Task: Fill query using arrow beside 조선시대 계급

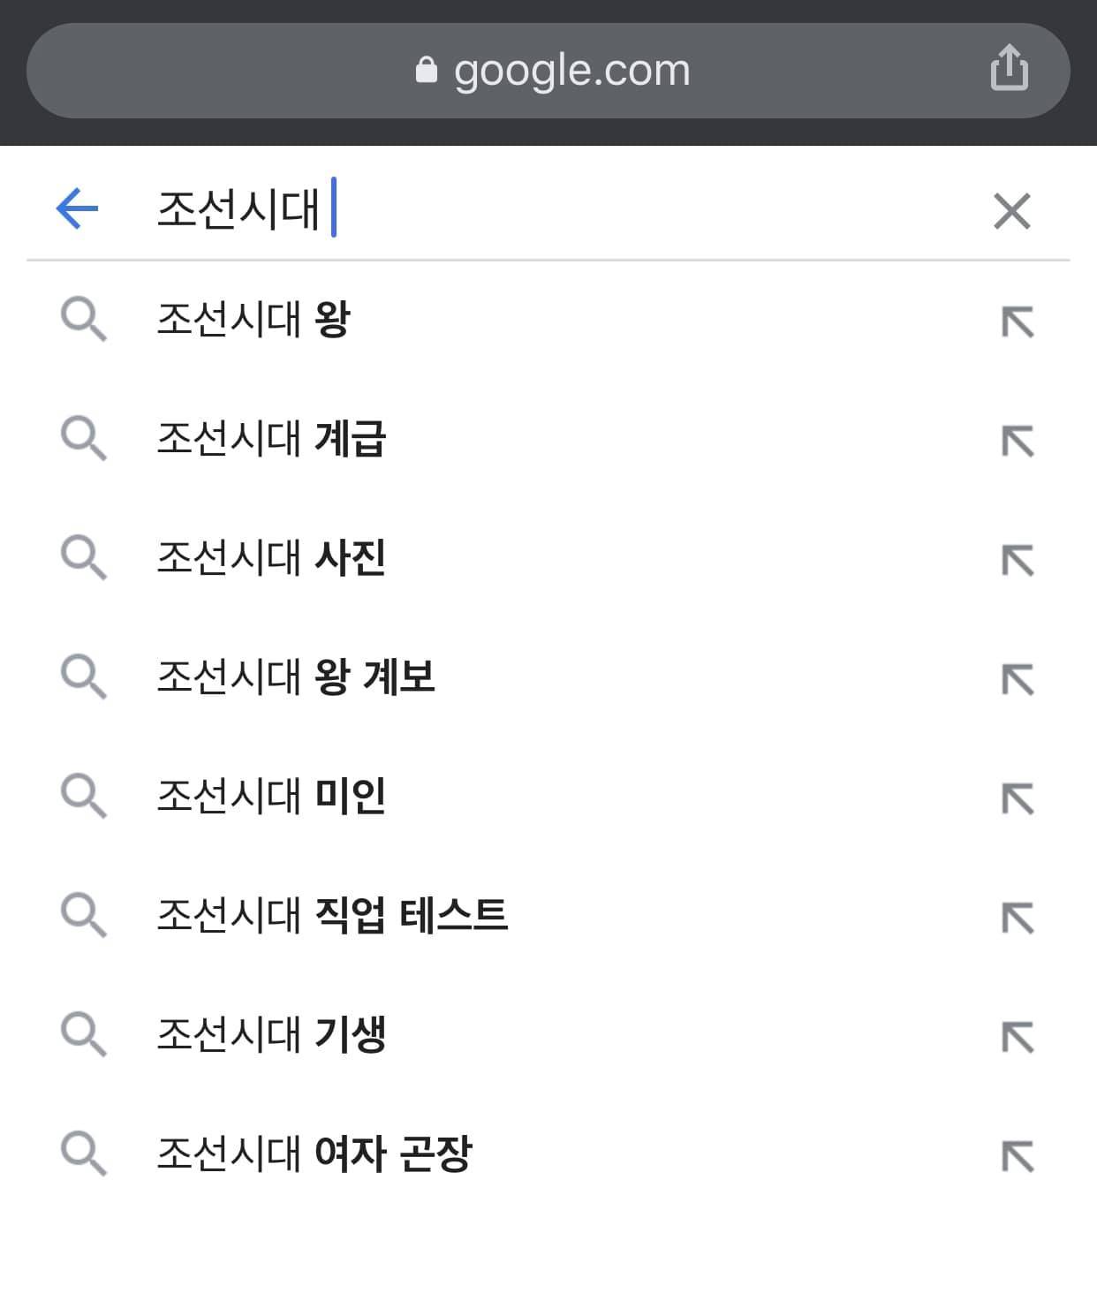Action: coord(1017,441)
